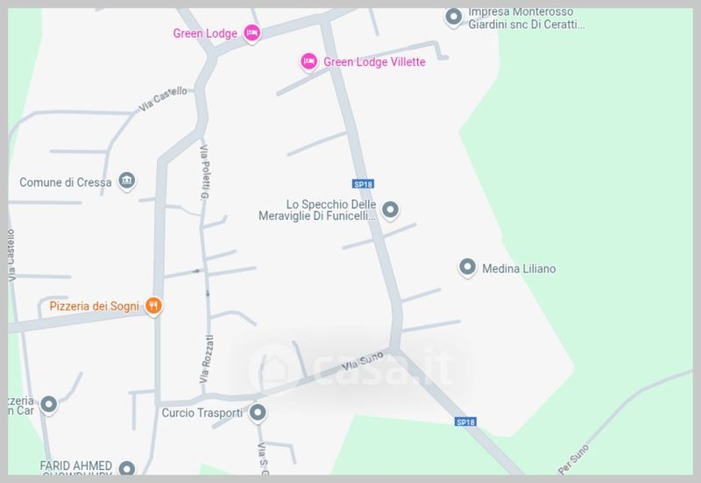Click the Green Lodge hotel pin icon
This screenshot has width=701, height=483.
(x=252, y=33)
